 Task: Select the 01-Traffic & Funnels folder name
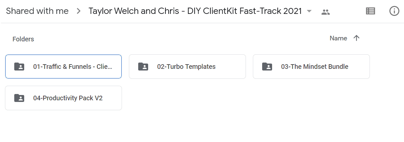pyautogui.click(x=73, y=67)
